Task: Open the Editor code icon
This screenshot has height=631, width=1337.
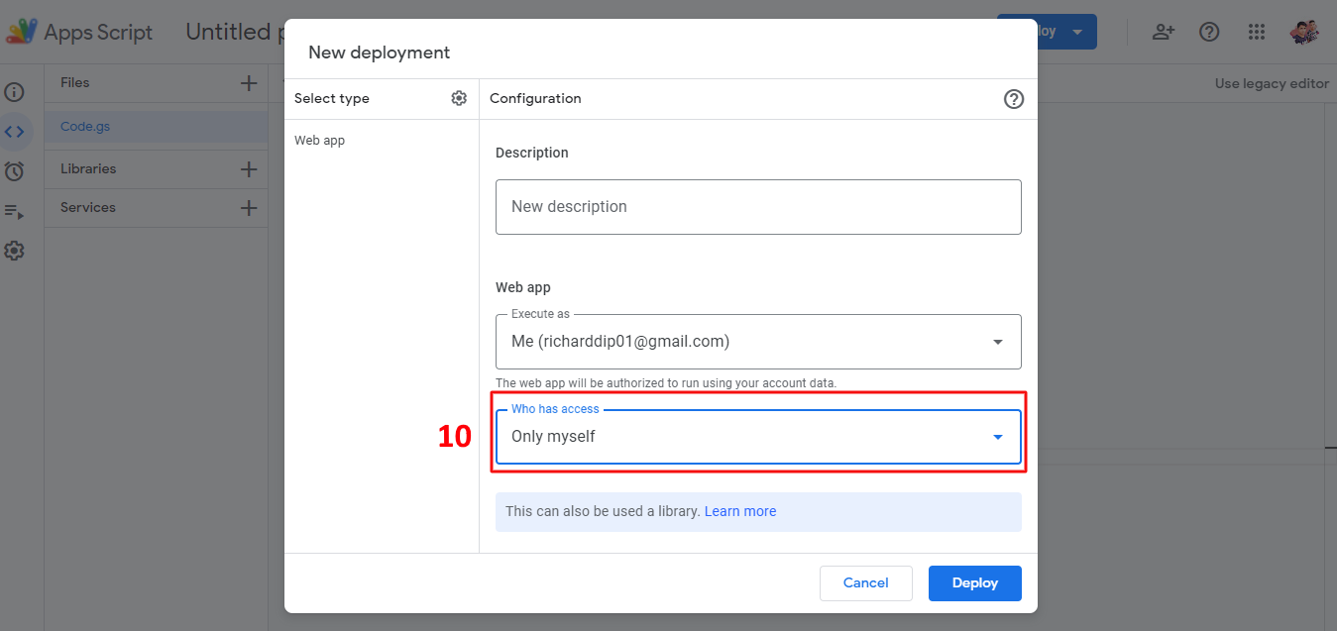Action: pyautogui.click(x=14, y=131)
